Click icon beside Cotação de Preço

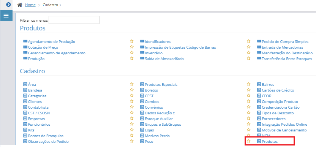pos(25,47)
